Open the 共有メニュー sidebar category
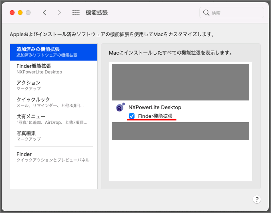This screenshot has height=213, width=271. point(54,119)
